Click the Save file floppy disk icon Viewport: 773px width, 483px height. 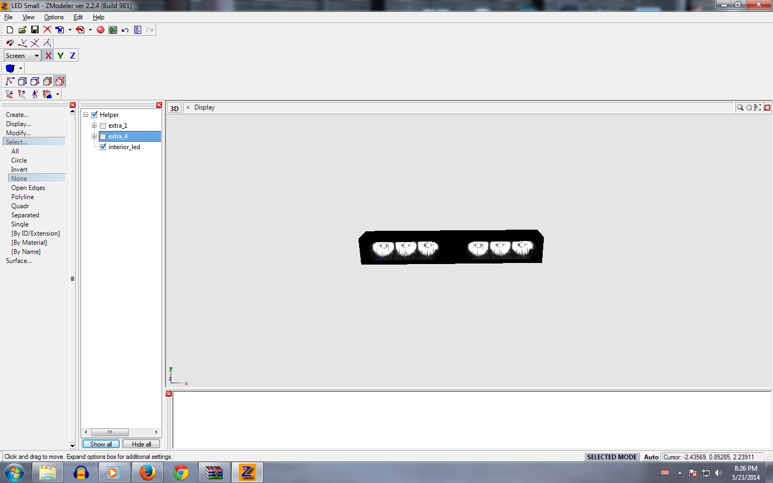34,30
